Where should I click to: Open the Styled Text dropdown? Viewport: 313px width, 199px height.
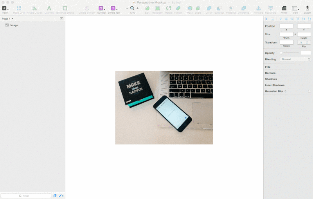click(114, 8)
